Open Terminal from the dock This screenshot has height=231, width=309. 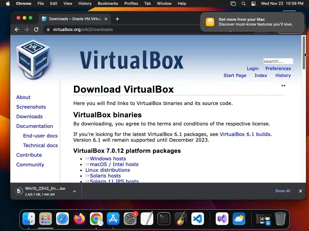point(164,219)
